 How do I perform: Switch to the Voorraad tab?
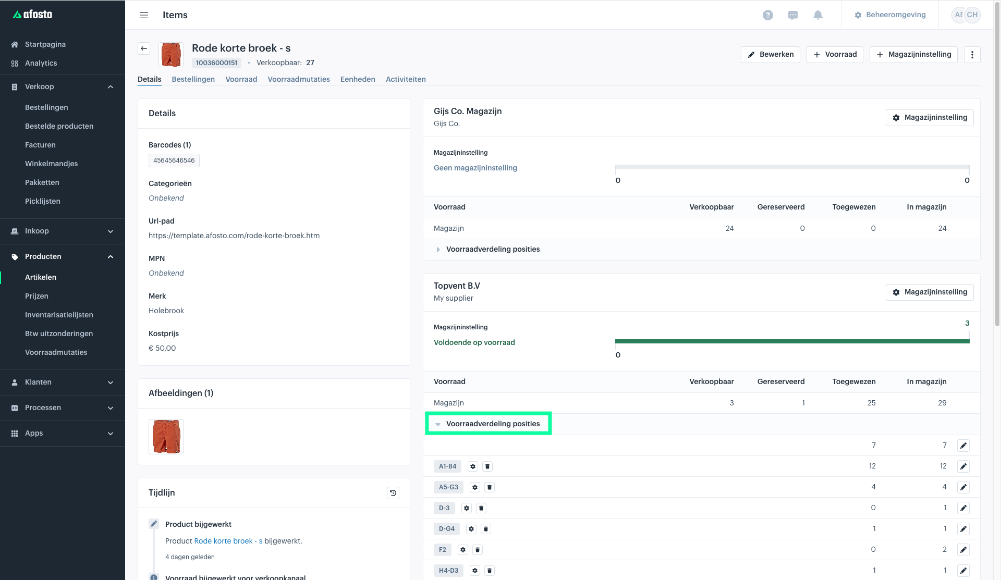pyautogui.click(x=241, y=79)
